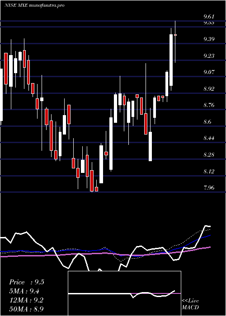Click the 9.61 price axis label
This screenshot has height=316, width=226.
[209, 17]
